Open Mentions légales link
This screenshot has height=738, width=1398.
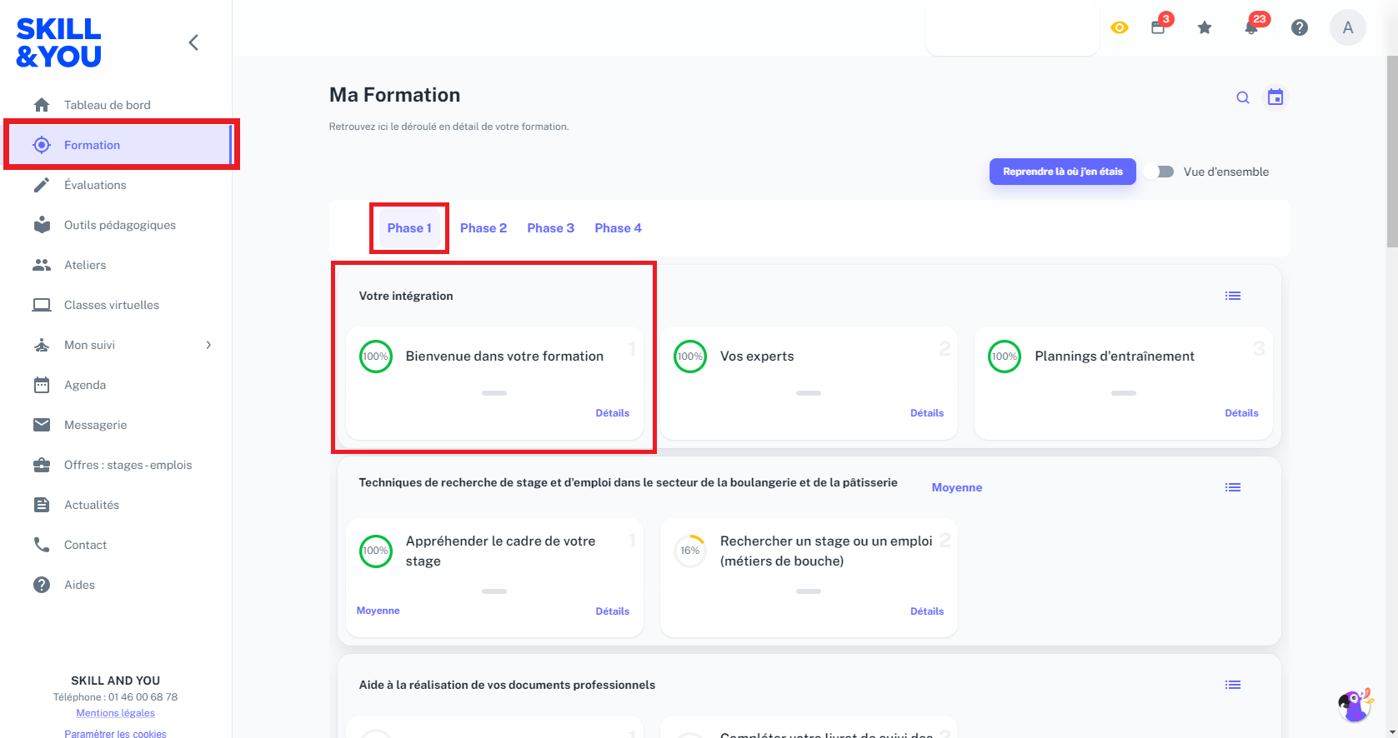[115, 713]
